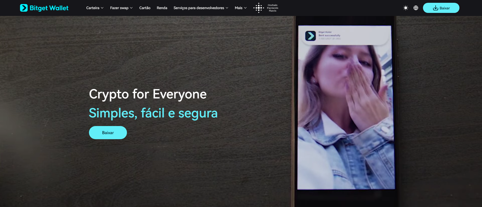Click the Bitget Wallet brand name
The image size is (482, 207).
tap(49, 8)
